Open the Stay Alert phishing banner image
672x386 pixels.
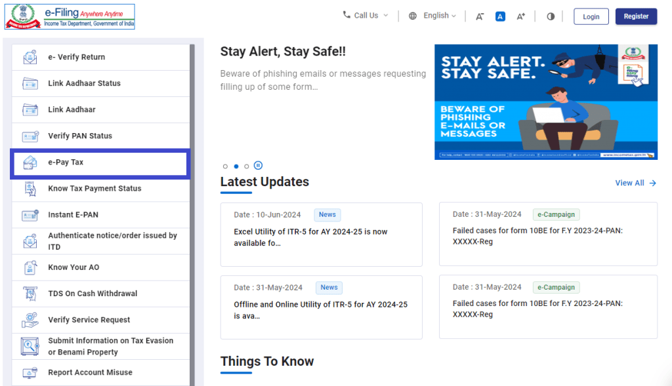coord(545,102)
